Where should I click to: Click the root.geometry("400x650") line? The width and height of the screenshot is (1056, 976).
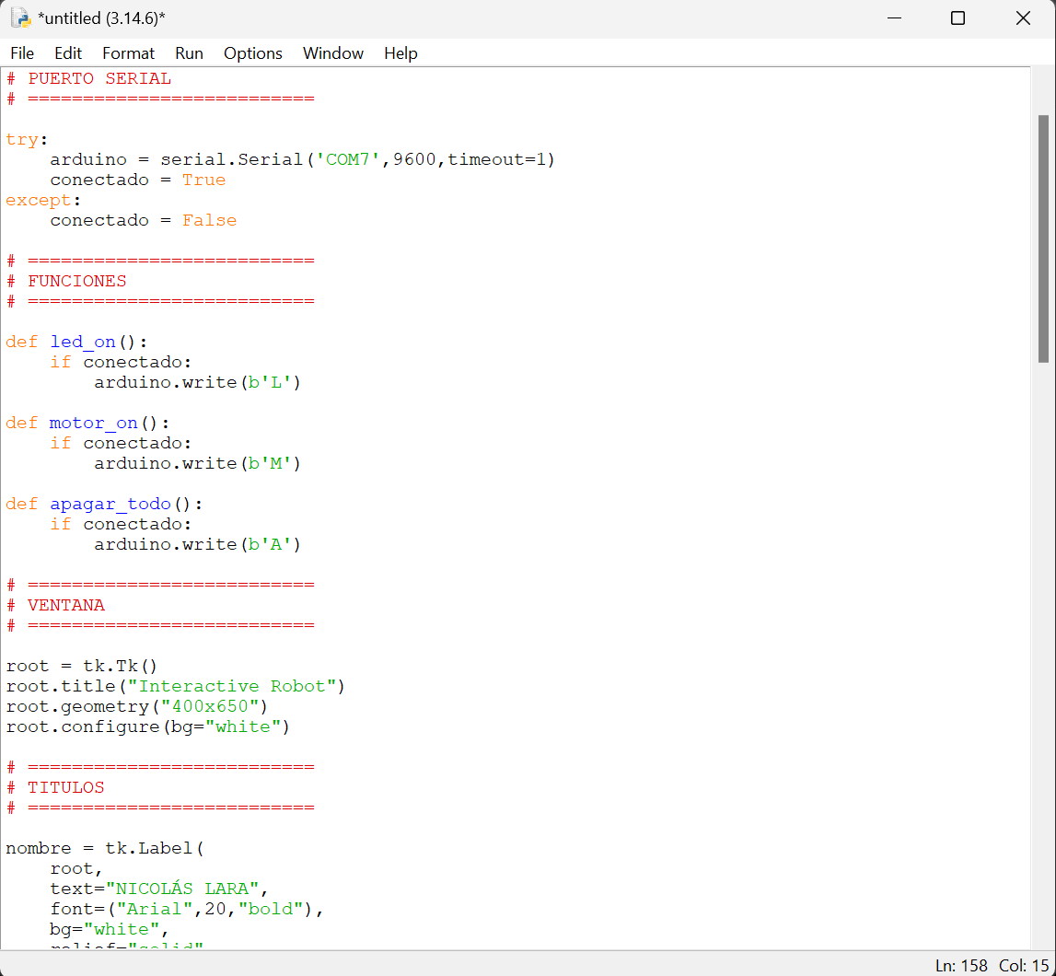136,706
